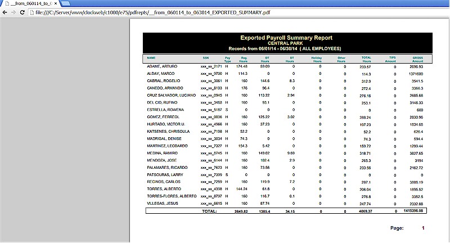Click the NAME column header

click(x=151, y=58)
